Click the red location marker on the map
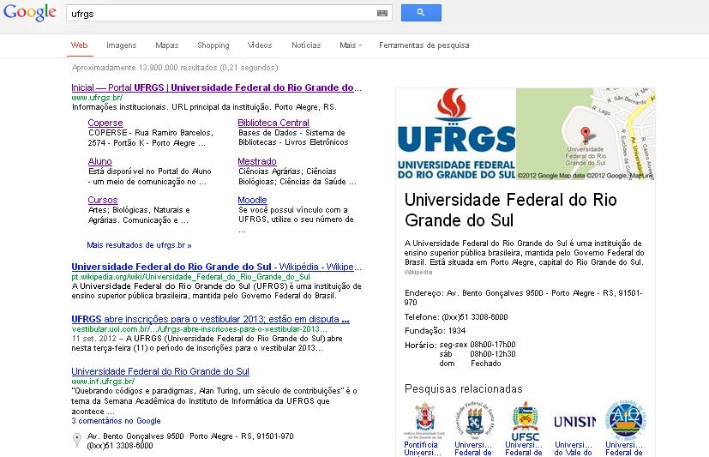Screen dimensions: 709x457 pyautogui.click(x=586, y=134)
